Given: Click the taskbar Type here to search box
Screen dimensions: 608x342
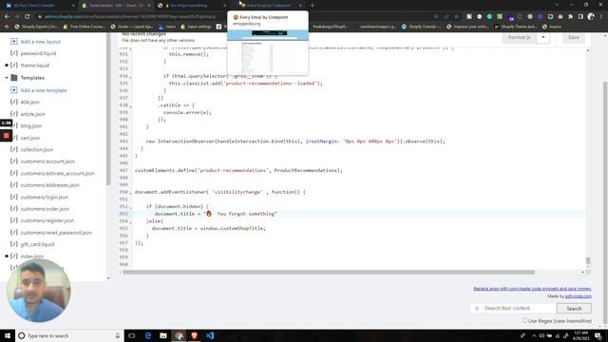Looking at the screenshot, I should pos(69,335).
